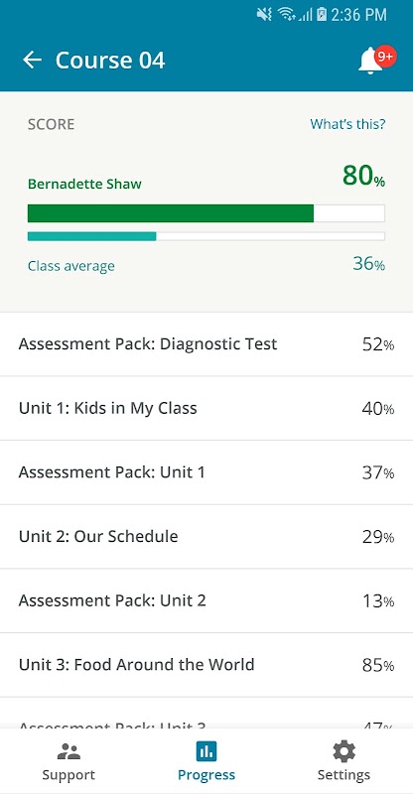
Task: Open the Support people icon
Action: pyautogui.click(x=69, y=751)
